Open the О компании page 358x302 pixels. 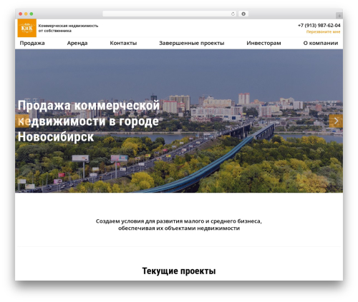(321, 43)
